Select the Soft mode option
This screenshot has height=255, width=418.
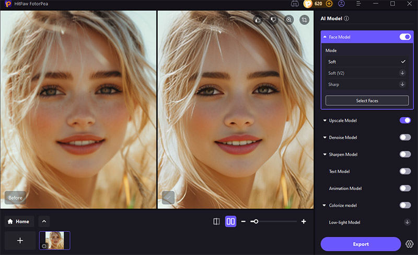tap(367, 62)
